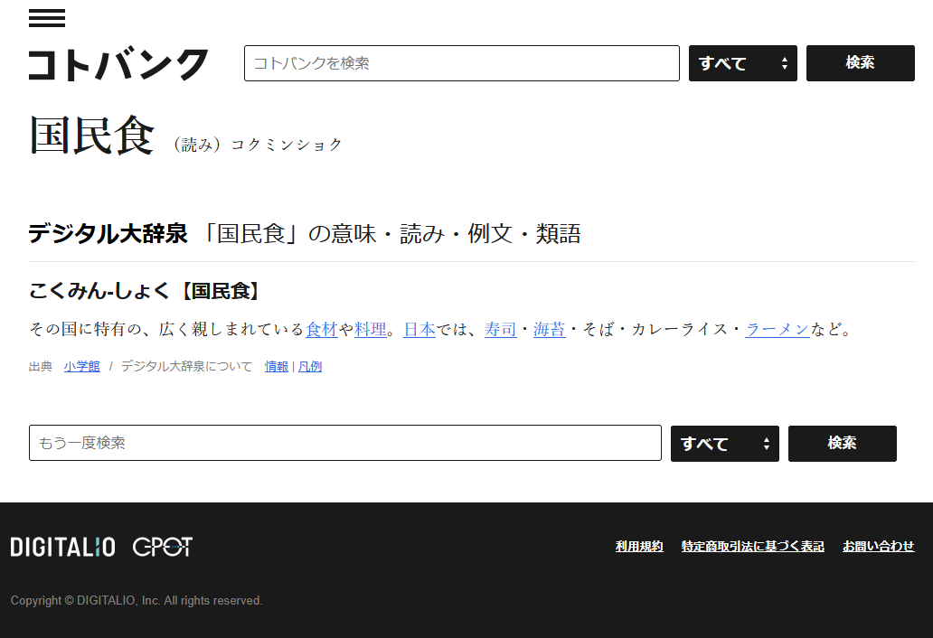933x638 pixels.
Task: Follow the 料理 link
Action: (x=370, y=330)
